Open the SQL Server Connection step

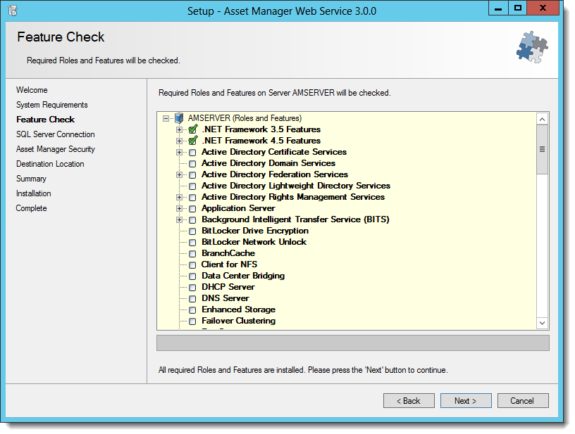coord(56,134)
